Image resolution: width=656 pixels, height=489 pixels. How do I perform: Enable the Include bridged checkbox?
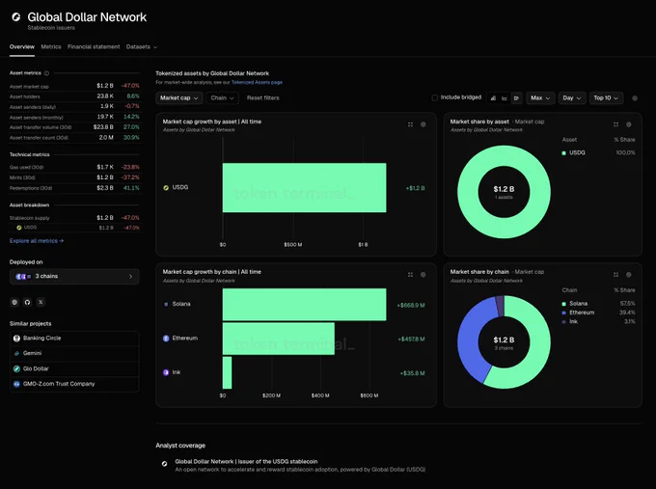(x=435, y=97)
